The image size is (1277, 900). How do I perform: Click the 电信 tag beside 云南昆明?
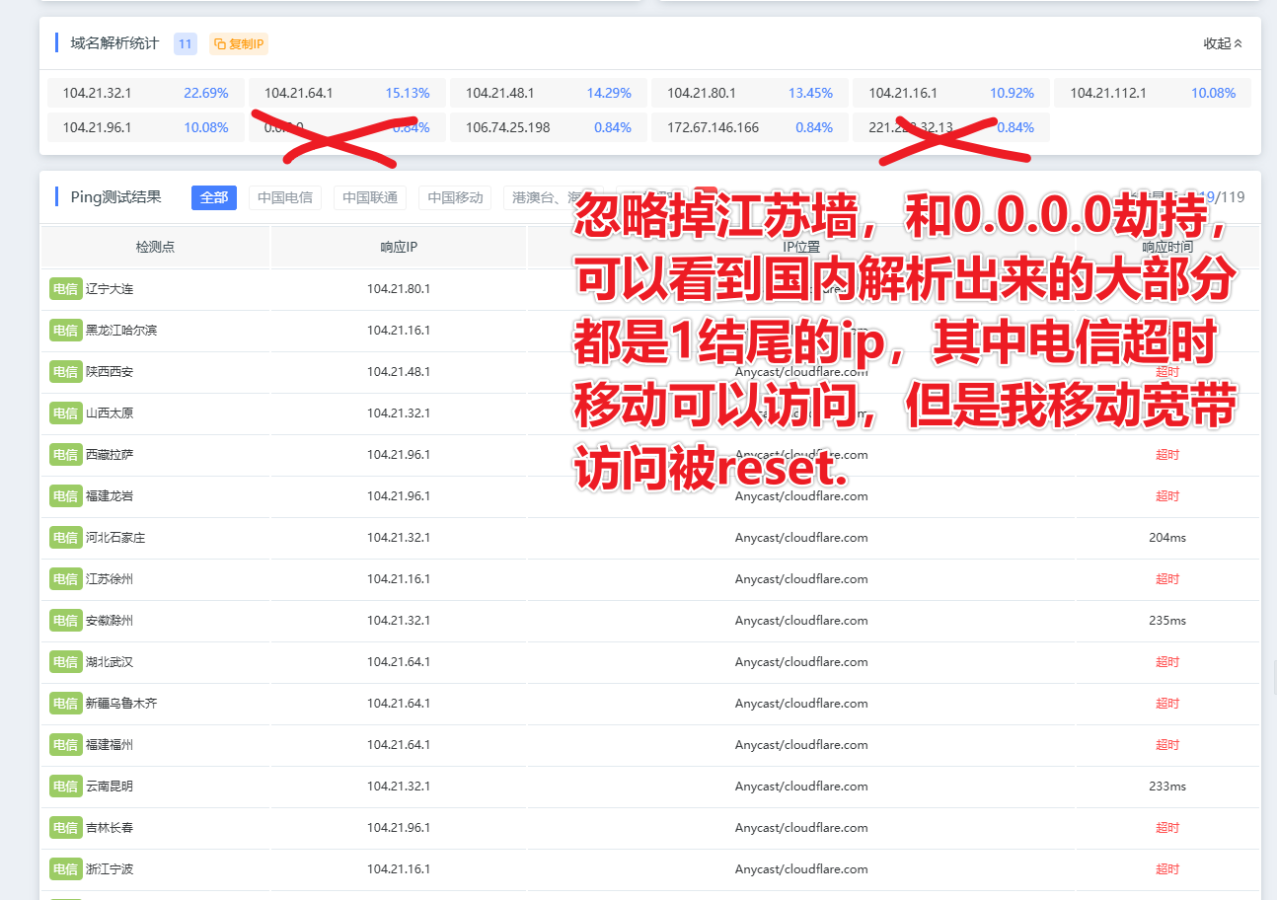[65, 787]
